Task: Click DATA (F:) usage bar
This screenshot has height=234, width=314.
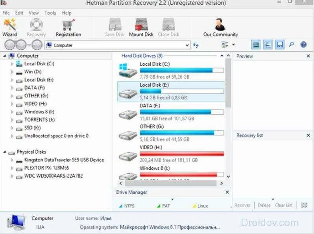Action: point(182,112)
